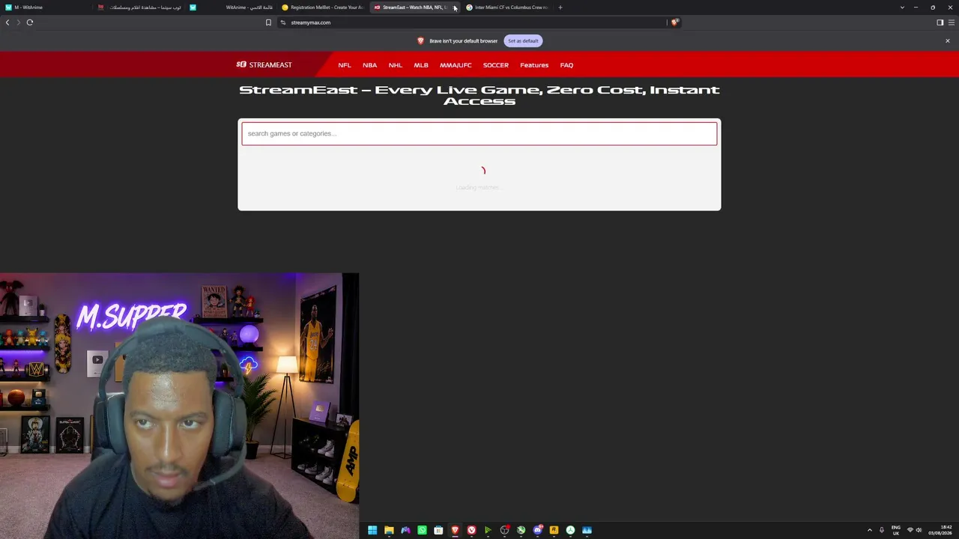The width and height of the screenshot is (959, 539).
Task: Open the NBA section
Action: pos(370,65)
